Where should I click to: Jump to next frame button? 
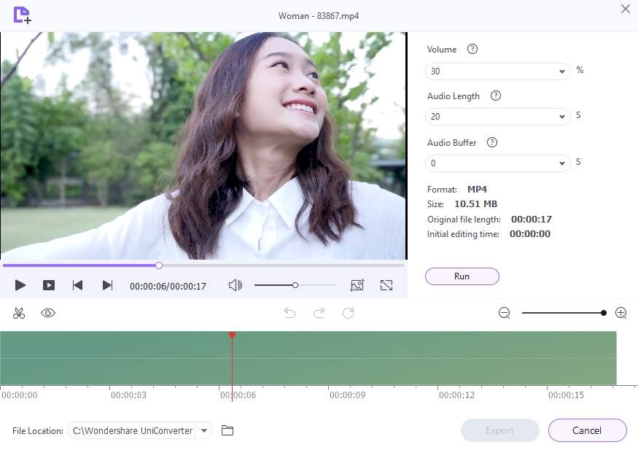(107, 285)
